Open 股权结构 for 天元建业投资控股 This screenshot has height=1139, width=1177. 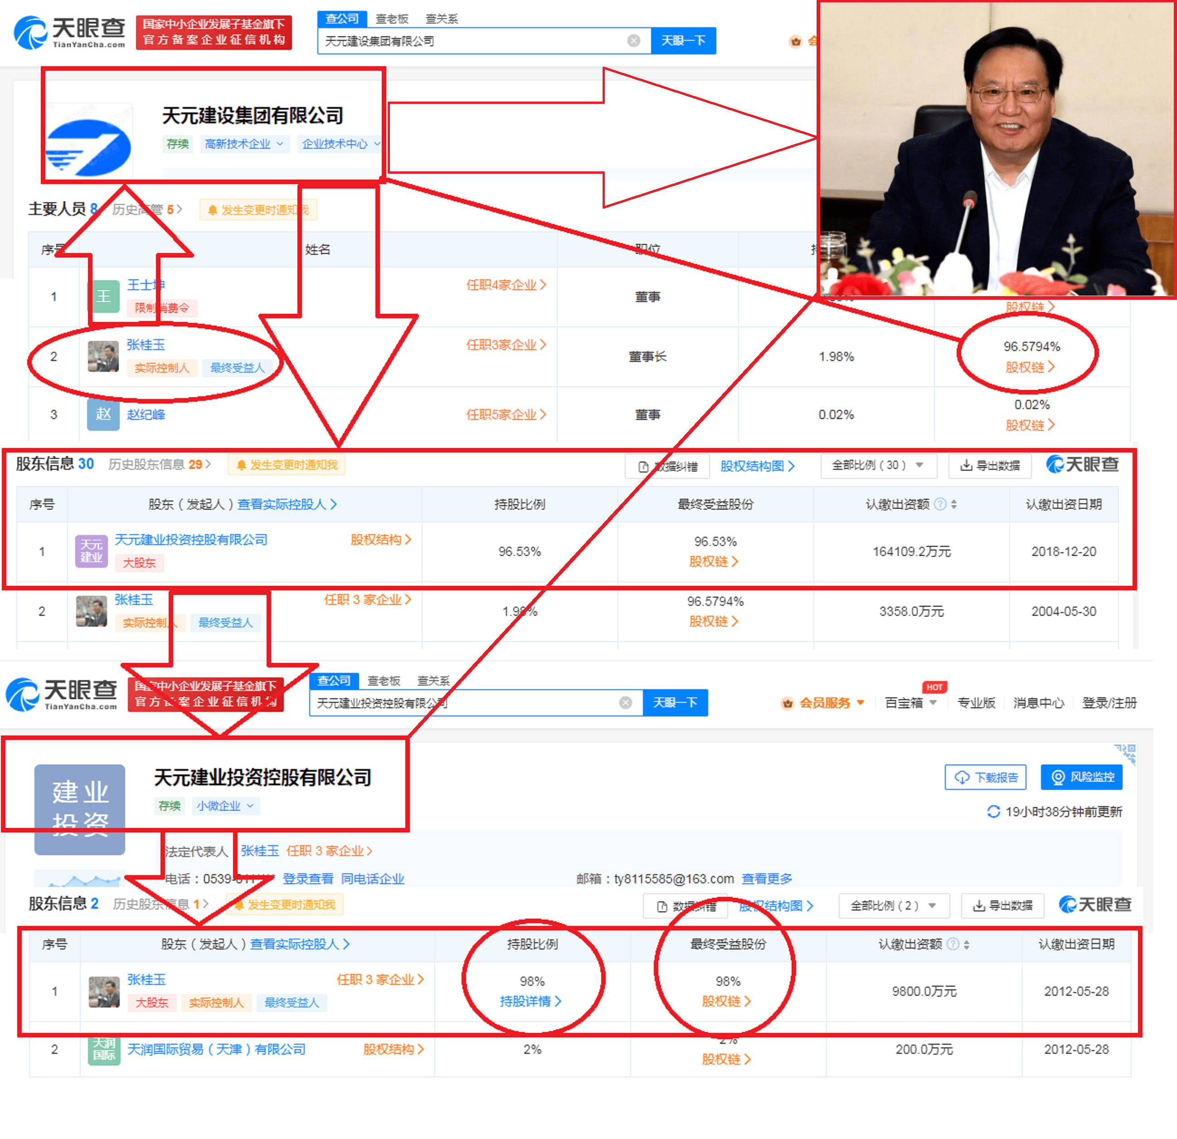[381, 539]
